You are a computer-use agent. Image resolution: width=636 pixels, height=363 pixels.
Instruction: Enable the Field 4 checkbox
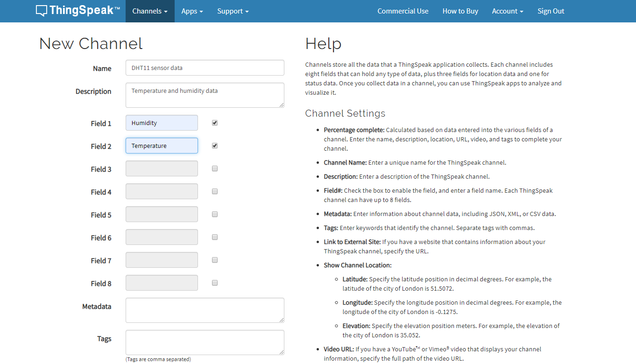click(215, 191)
